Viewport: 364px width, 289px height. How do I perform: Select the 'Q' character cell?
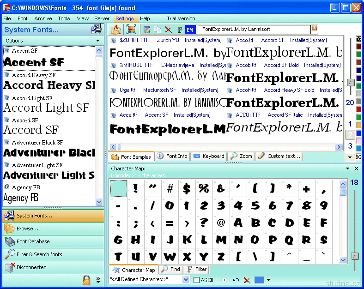289,240
